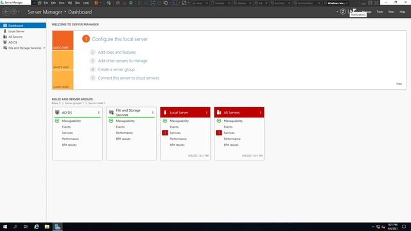Click Events in All Servers tile
This screenshot has width=411, height=231.
point(228,127)
